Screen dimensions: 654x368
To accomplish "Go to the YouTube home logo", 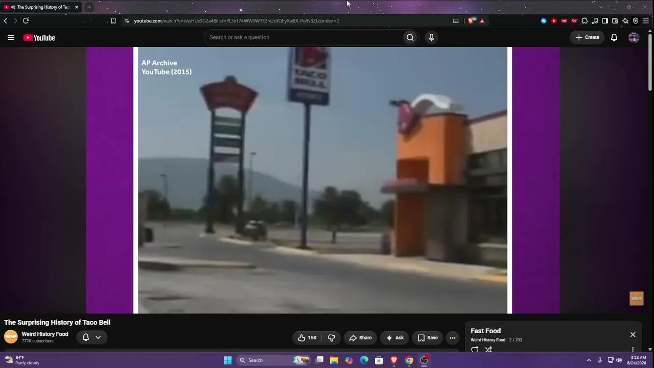I will click(x=39, y=37).
